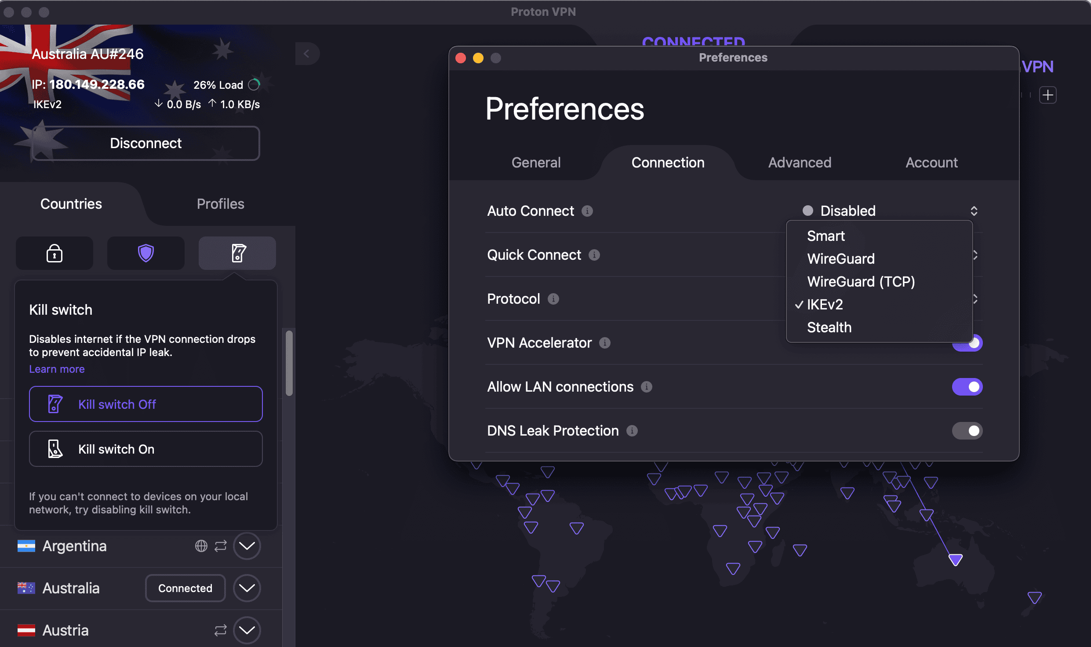Open the Kill switch filter icon
1091x647 pixels.
tap(237, 253)
